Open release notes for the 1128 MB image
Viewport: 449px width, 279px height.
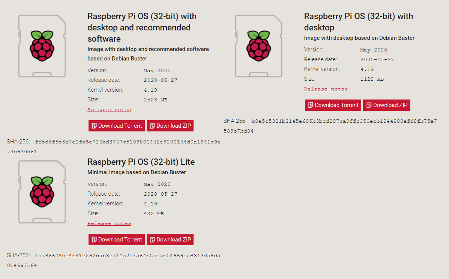coord(326,89)
